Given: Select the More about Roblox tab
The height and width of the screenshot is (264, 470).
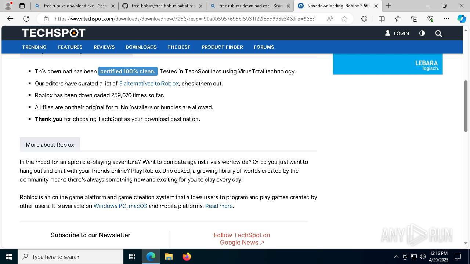Looking at the screenshot, I should pyautogui.click(x=50, y=144).
